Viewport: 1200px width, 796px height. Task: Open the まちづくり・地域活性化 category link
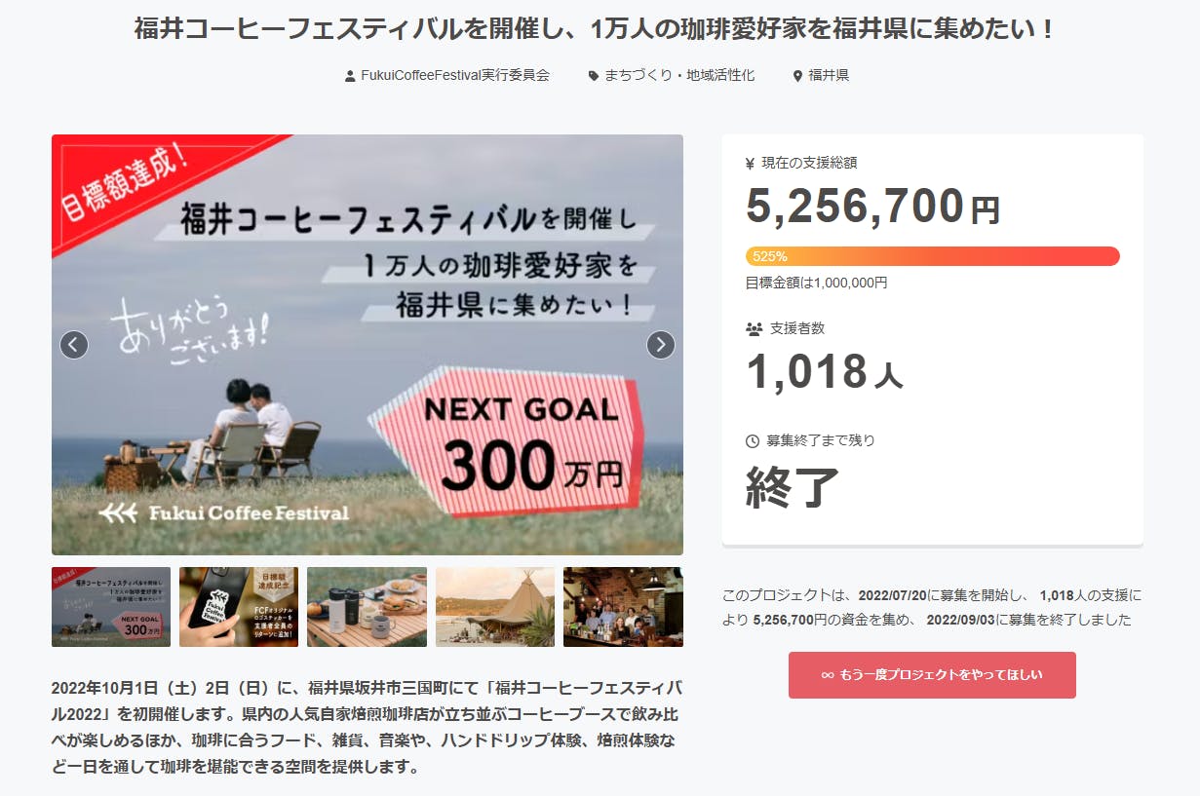pos(679,75)
